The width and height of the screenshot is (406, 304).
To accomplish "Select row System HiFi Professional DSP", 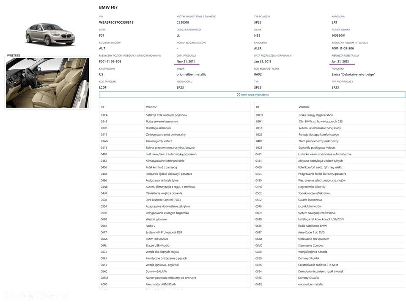I will pos(175,232).
